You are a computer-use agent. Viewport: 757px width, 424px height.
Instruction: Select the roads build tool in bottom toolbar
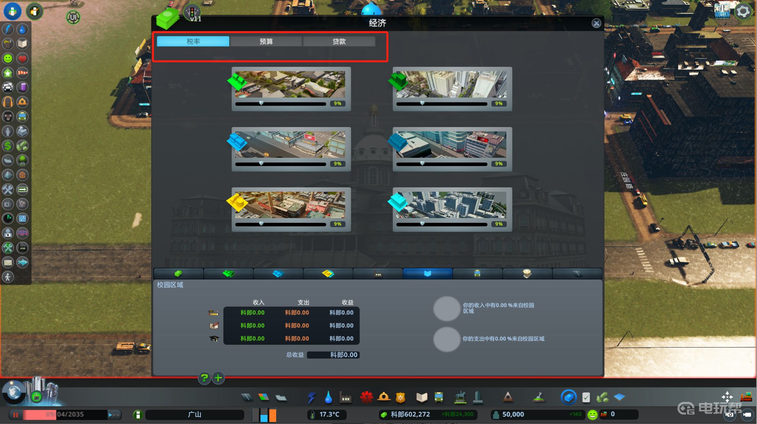[247, 397]
